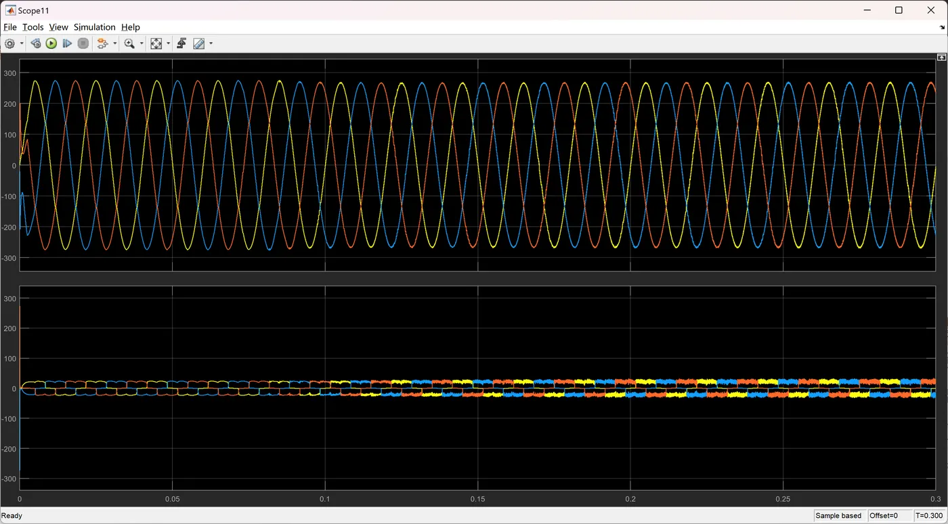This screenshot has width=948, height=524.
Task: Close the Scope11 window
Action: click(930, 10)
